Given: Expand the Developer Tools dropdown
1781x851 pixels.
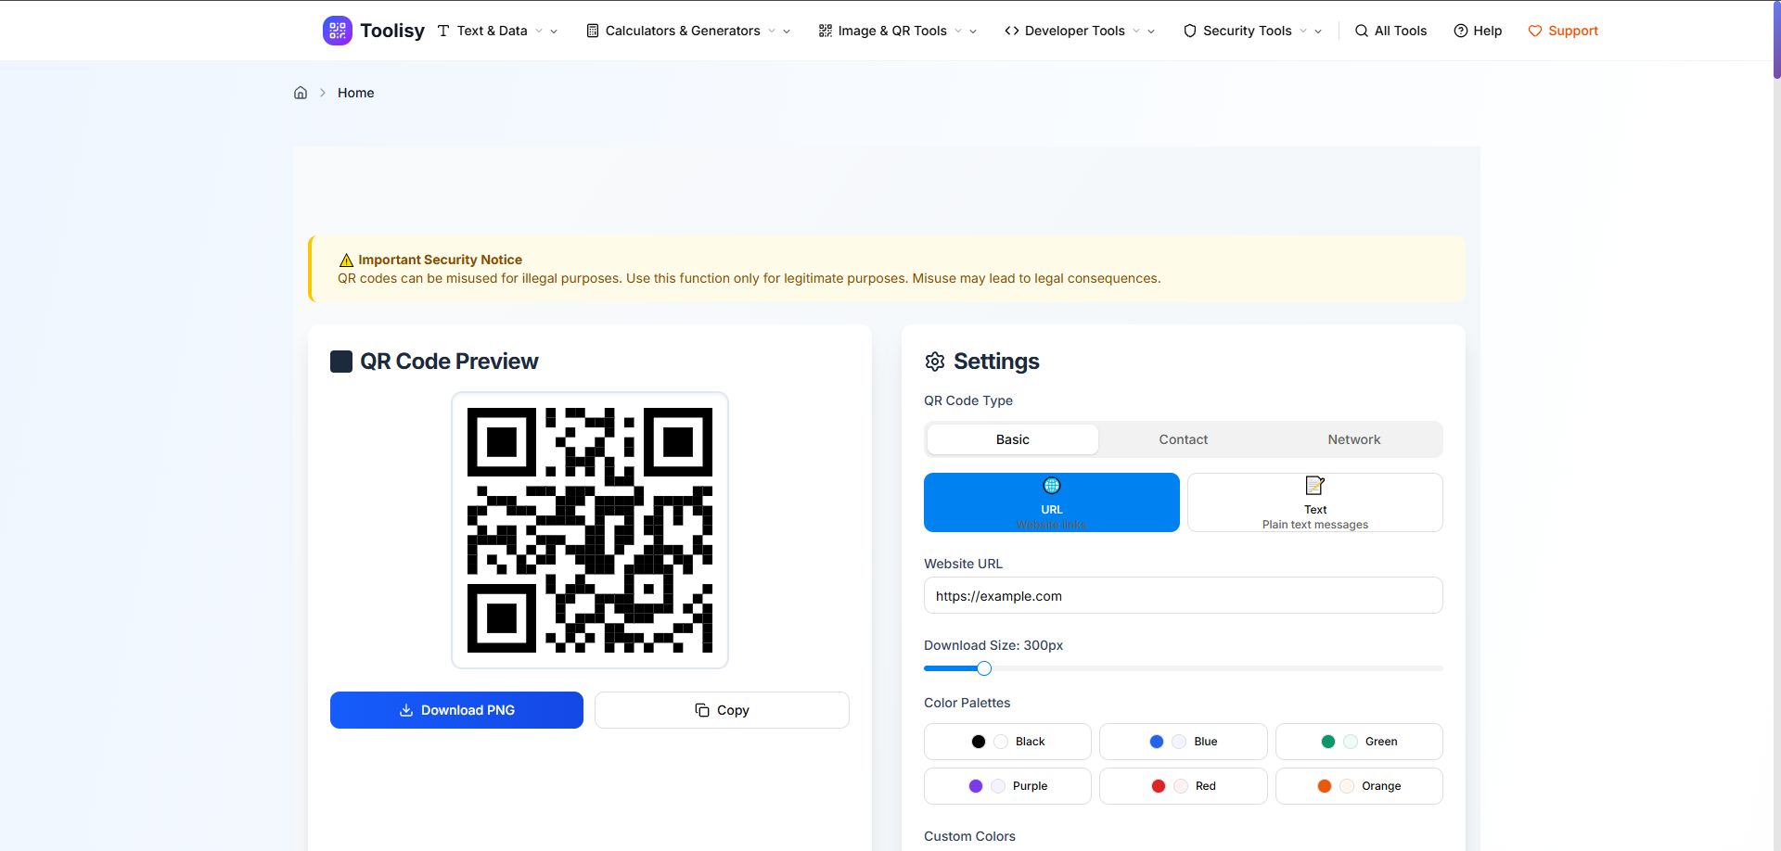Looking at the screenshot, I should (1080, 31).
